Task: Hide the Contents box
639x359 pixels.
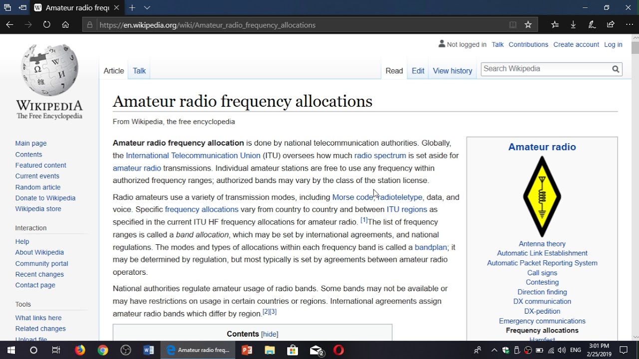Action: [270, 334]
